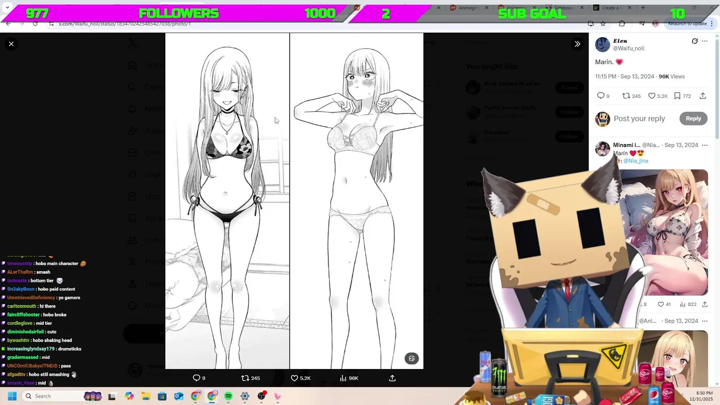This screenshot has width=720, height=405.
Task: Click the Reply button
Action: 693,118
